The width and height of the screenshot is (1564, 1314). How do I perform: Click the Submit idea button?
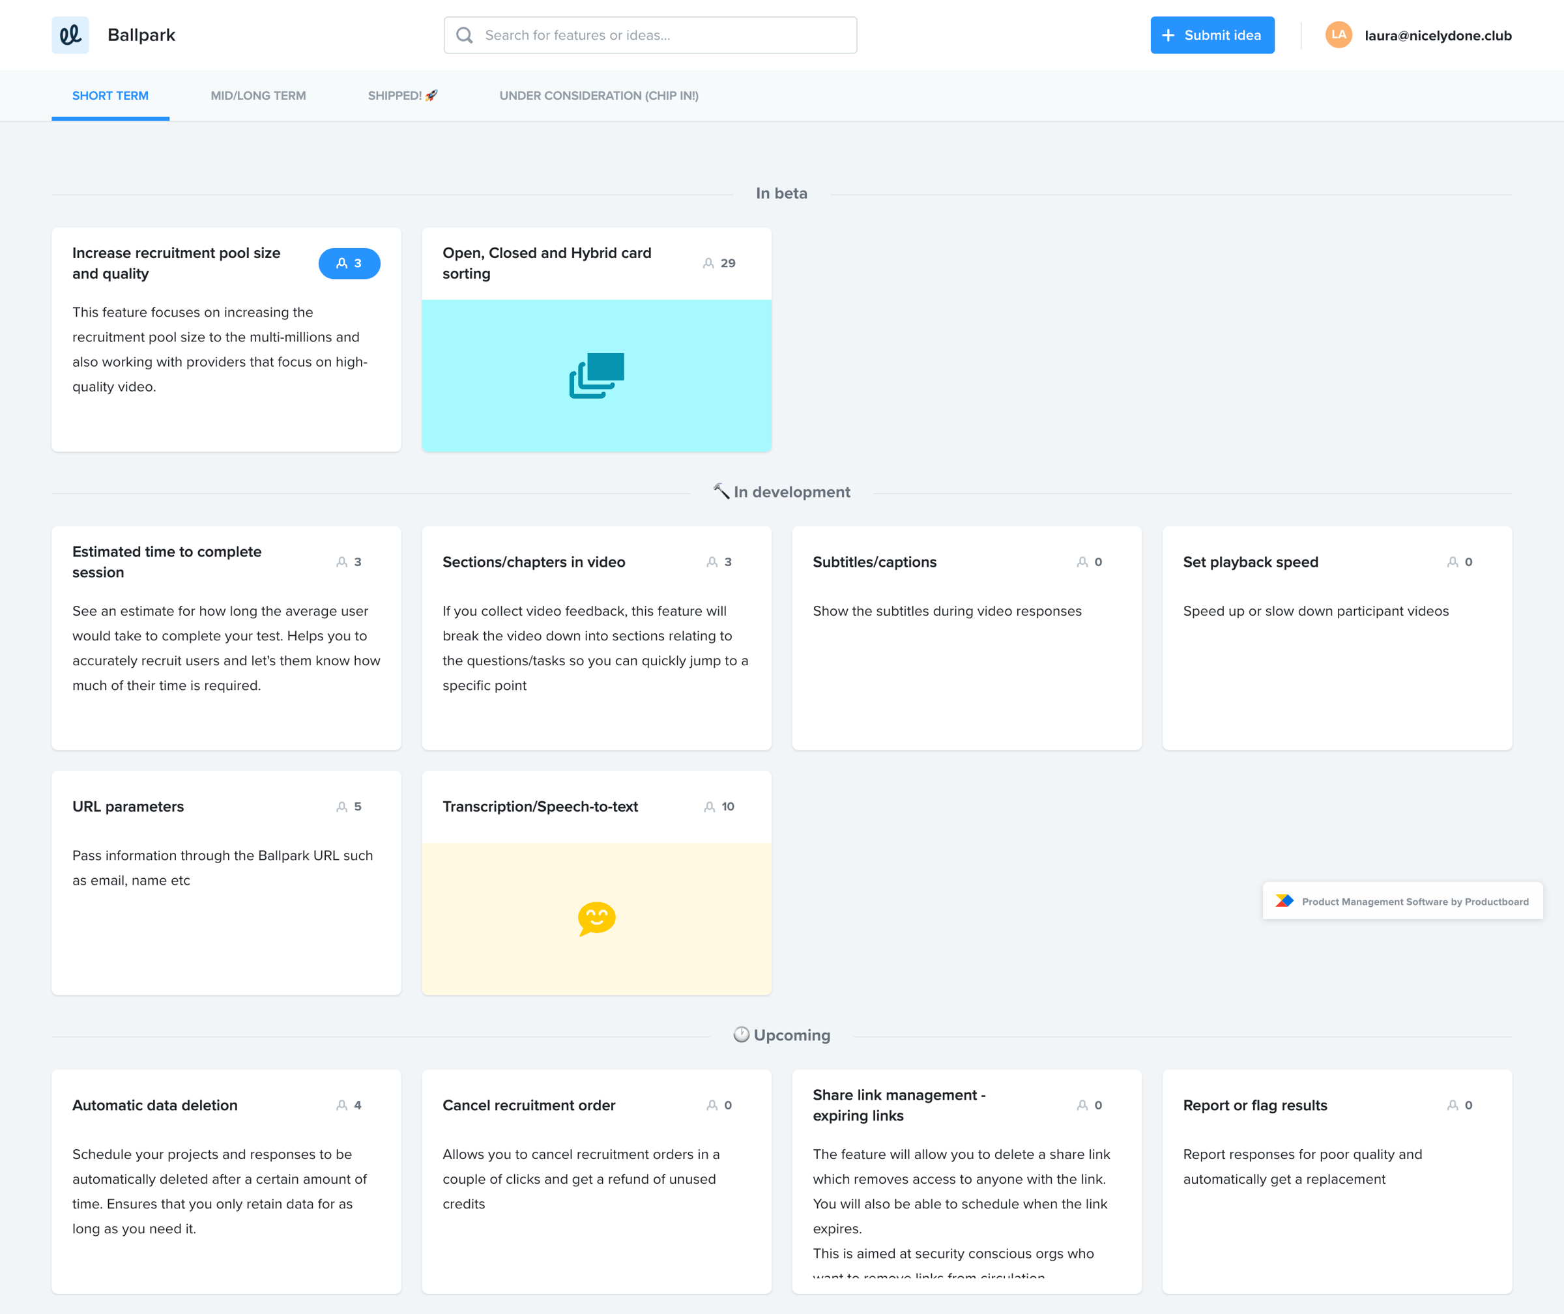pos(1211,35)
